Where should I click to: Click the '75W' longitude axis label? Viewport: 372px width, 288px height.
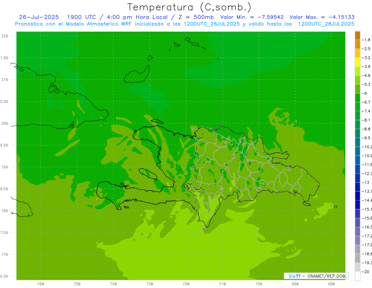77,284
